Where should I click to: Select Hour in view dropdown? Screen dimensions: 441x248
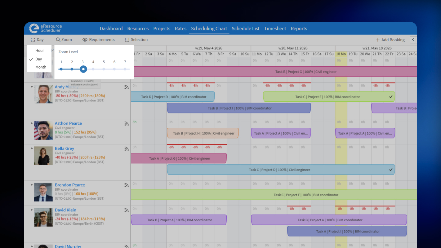coord(39,51)
